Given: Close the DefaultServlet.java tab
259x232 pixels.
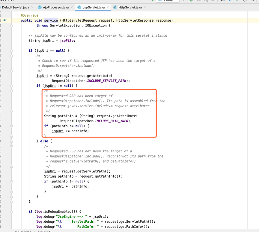Looking at the screenshot, I should tap(32, 8).
